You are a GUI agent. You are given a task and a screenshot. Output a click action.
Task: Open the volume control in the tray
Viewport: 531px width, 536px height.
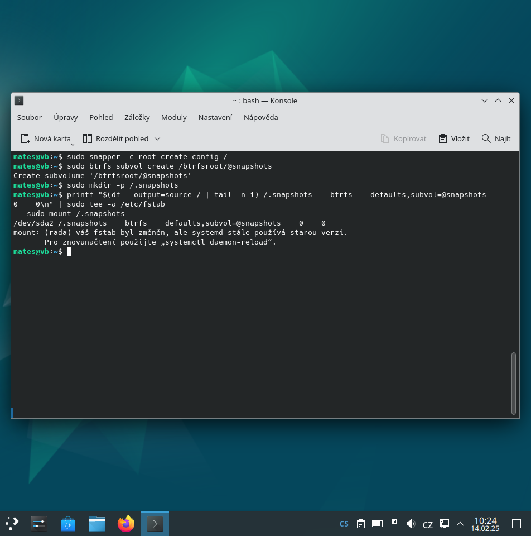411,524
